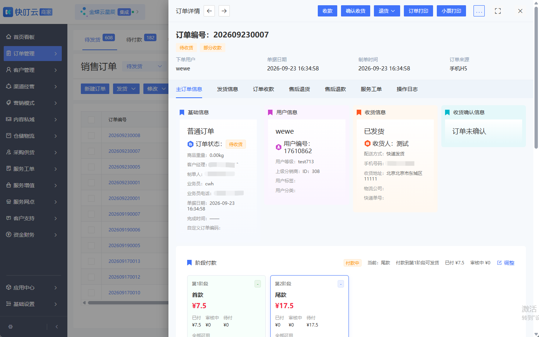Image resolution: width=539 pixels, height=337 pixels.
Task: Click the 调整 edit icon in 阶段付款
Action: (x=499, y=263)
